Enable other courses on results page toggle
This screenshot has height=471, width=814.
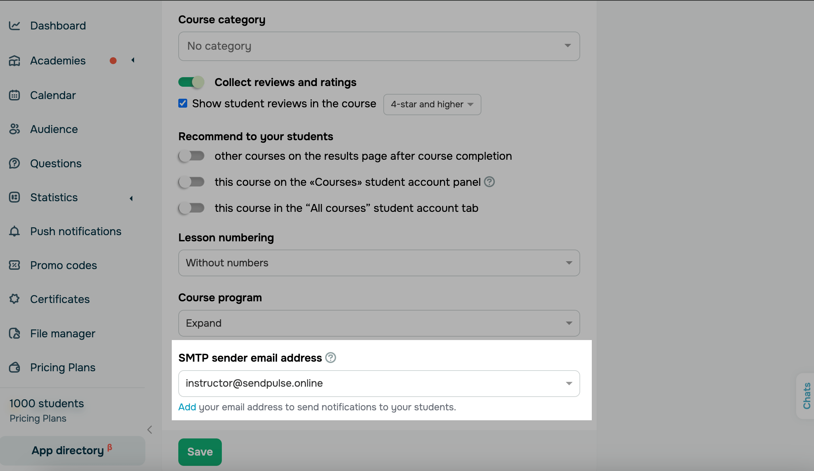(191, 156)
